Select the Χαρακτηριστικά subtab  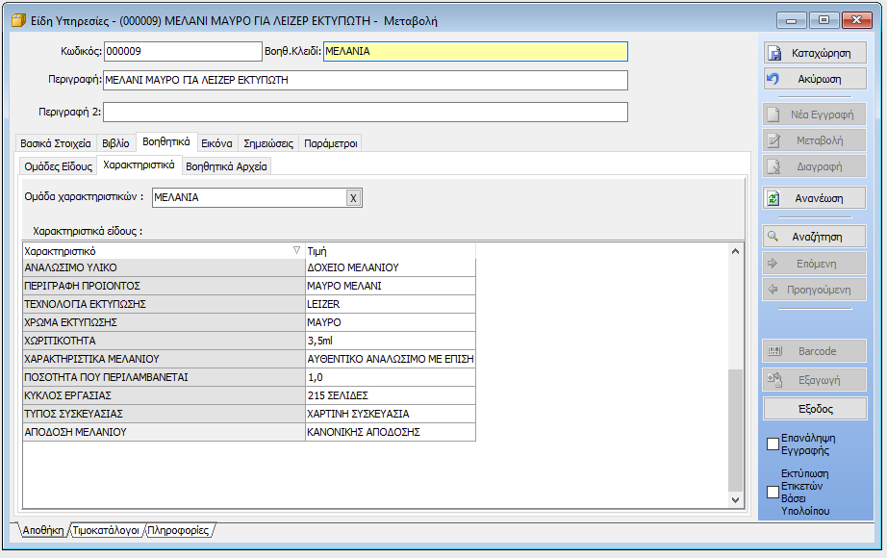(x=139, y=165)
